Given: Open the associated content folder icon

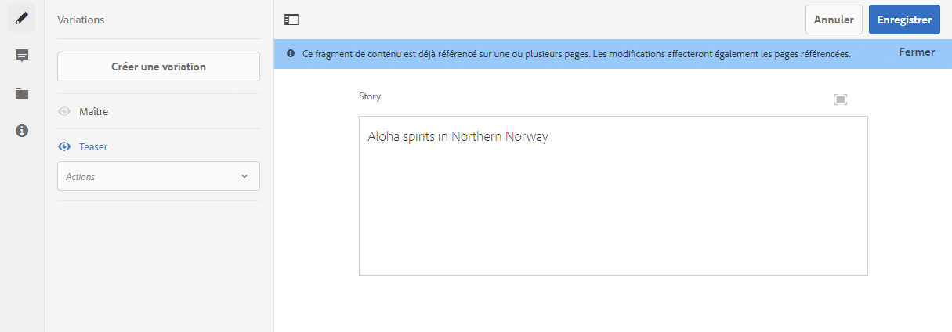Looking at the screenshot, I should (x=22, y=93).
